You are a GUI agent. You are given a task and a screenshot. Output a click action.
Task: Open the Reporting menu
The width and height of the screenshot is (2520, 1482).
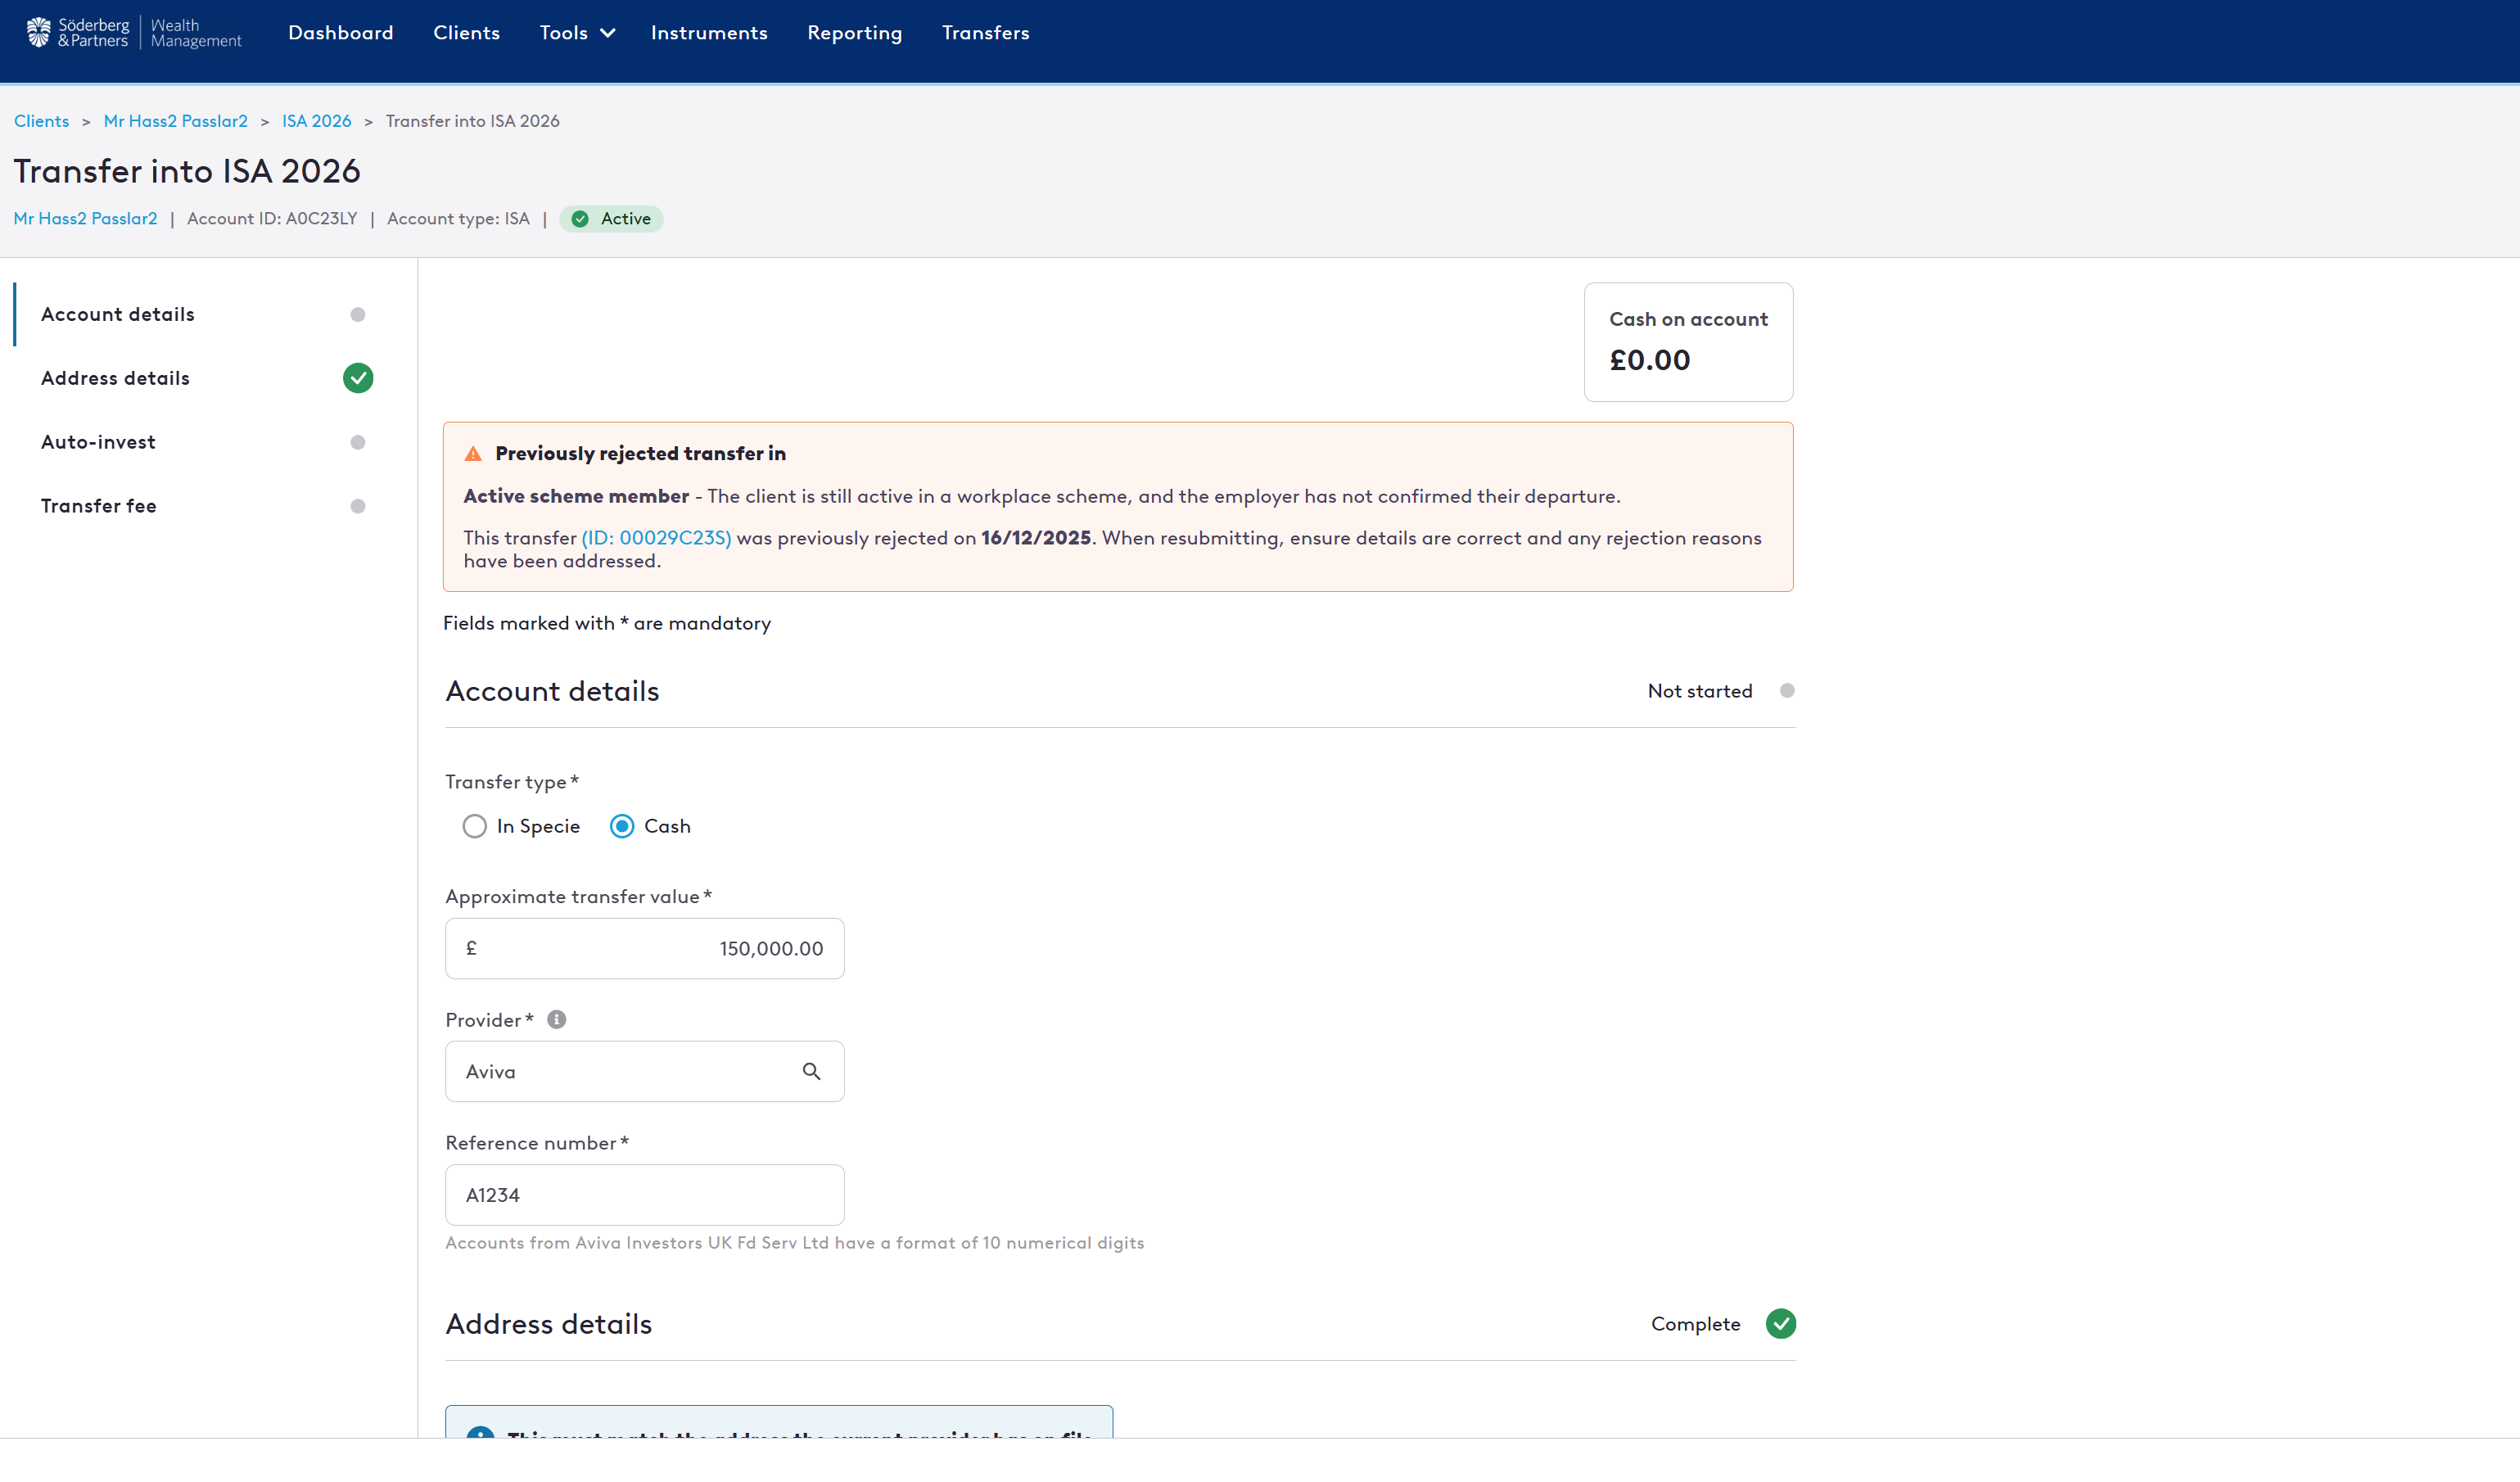(854, 33)
